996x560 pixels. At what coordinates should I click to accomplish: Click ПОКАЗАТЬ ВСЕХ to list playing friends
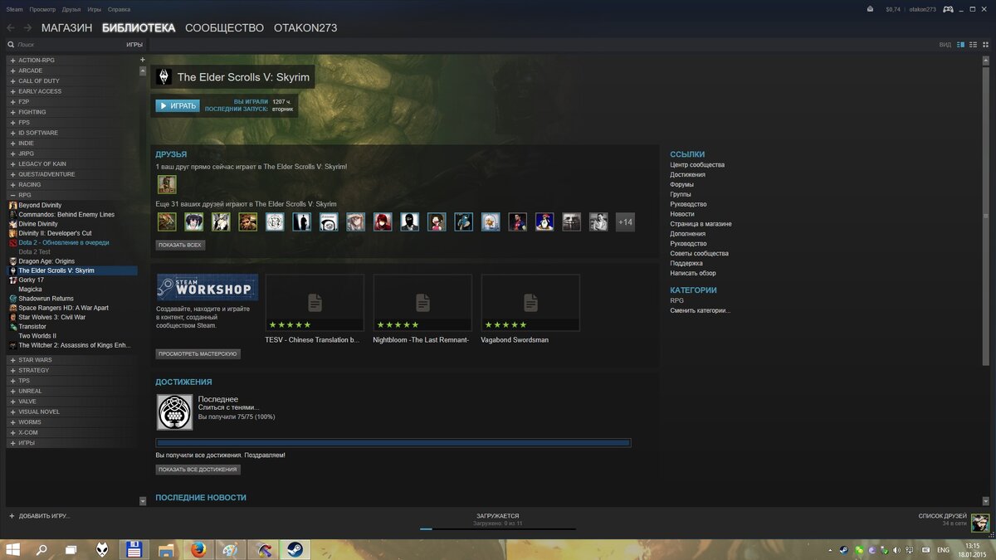[x=179, y=245]
